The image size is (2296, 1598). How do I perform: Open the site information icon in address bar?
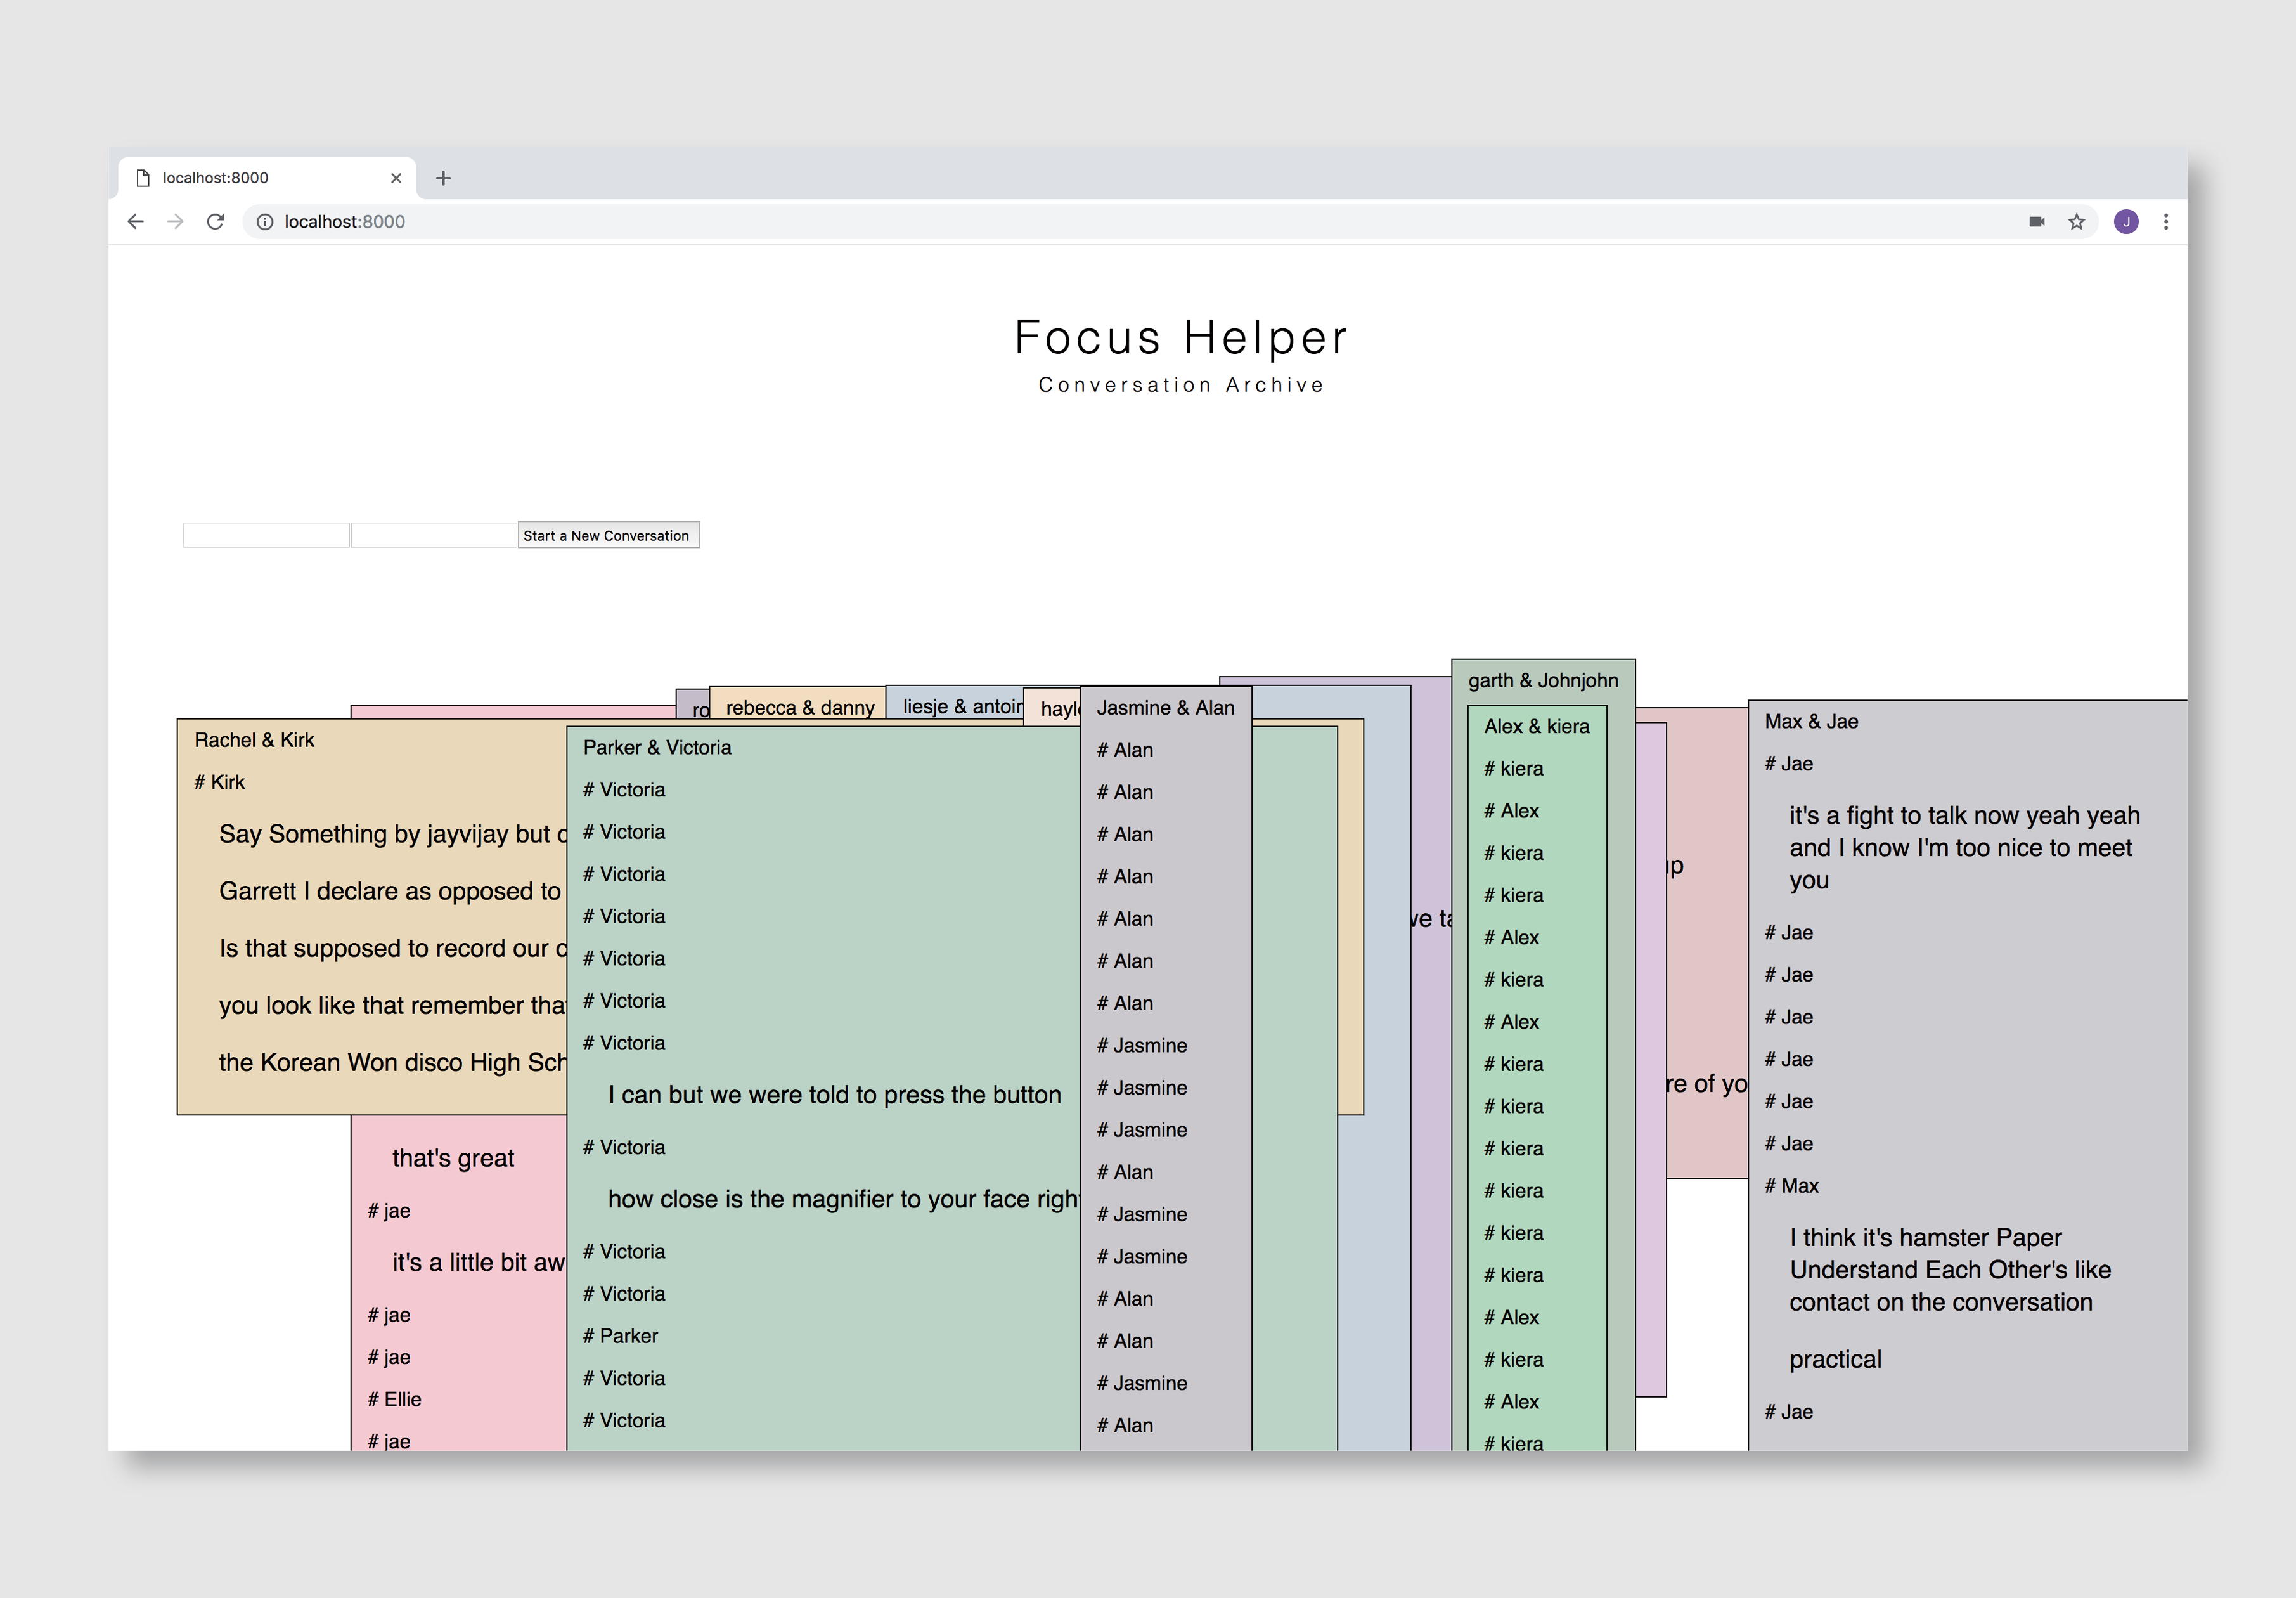coord(265,222)
